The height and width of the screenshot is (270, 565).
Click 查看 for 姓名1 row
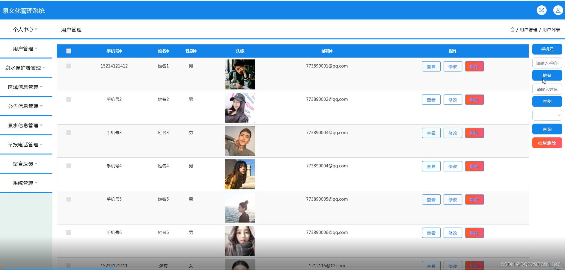pyautogui.click(x=431, y=66)
